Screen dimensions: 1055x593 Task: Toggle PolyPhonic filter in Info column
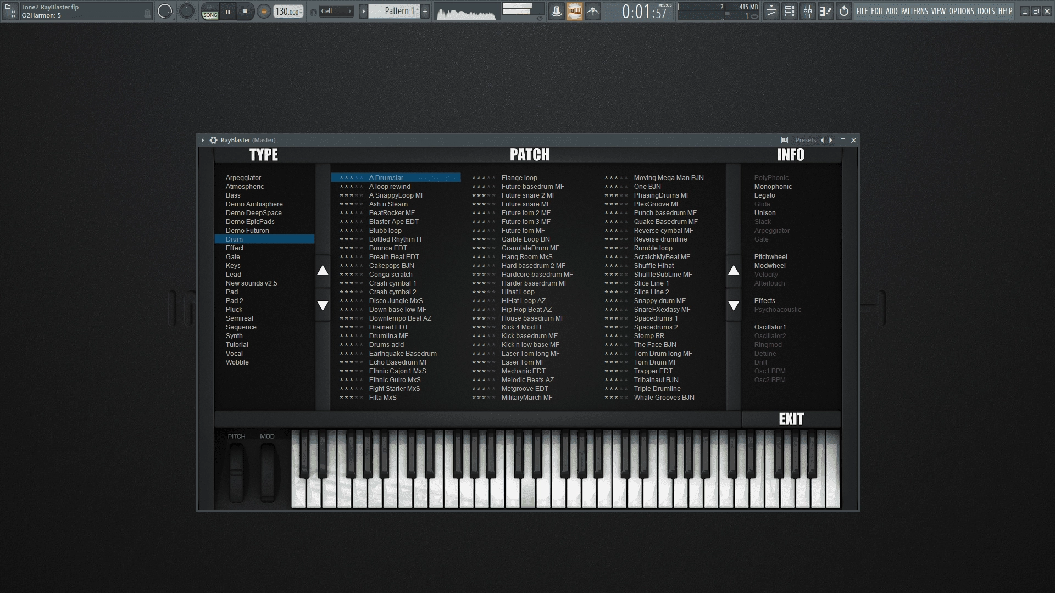coord(771,178)
